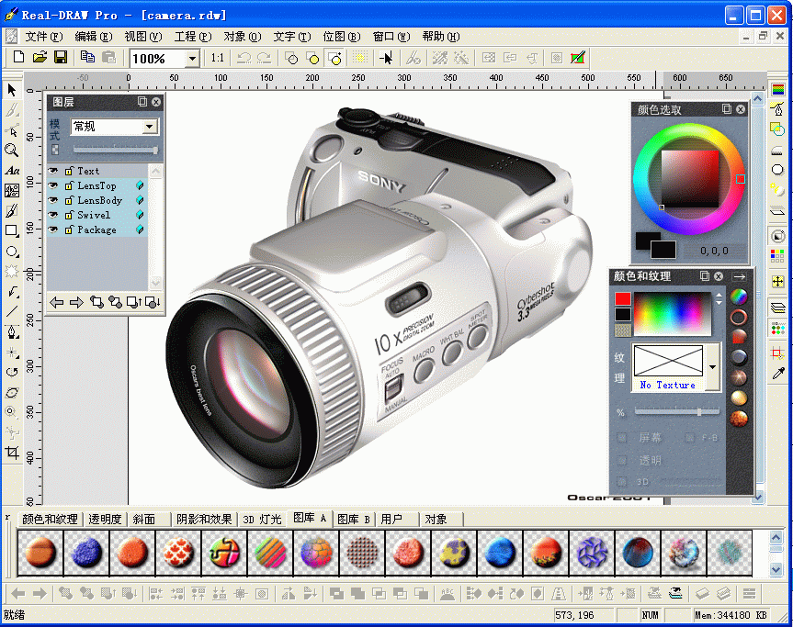The width and height of the screenshot is (793, 627).
Task: Click the No Texture preview box
Action: pyautogui.click(x=668, y=361)
